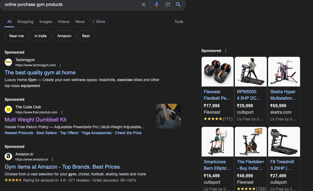Click The Cube Club favicon
Screen dimensions: 313x191
[8, 109]
